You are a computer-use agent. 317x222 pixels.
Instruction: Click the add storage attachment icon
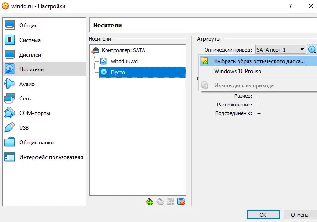170,201
